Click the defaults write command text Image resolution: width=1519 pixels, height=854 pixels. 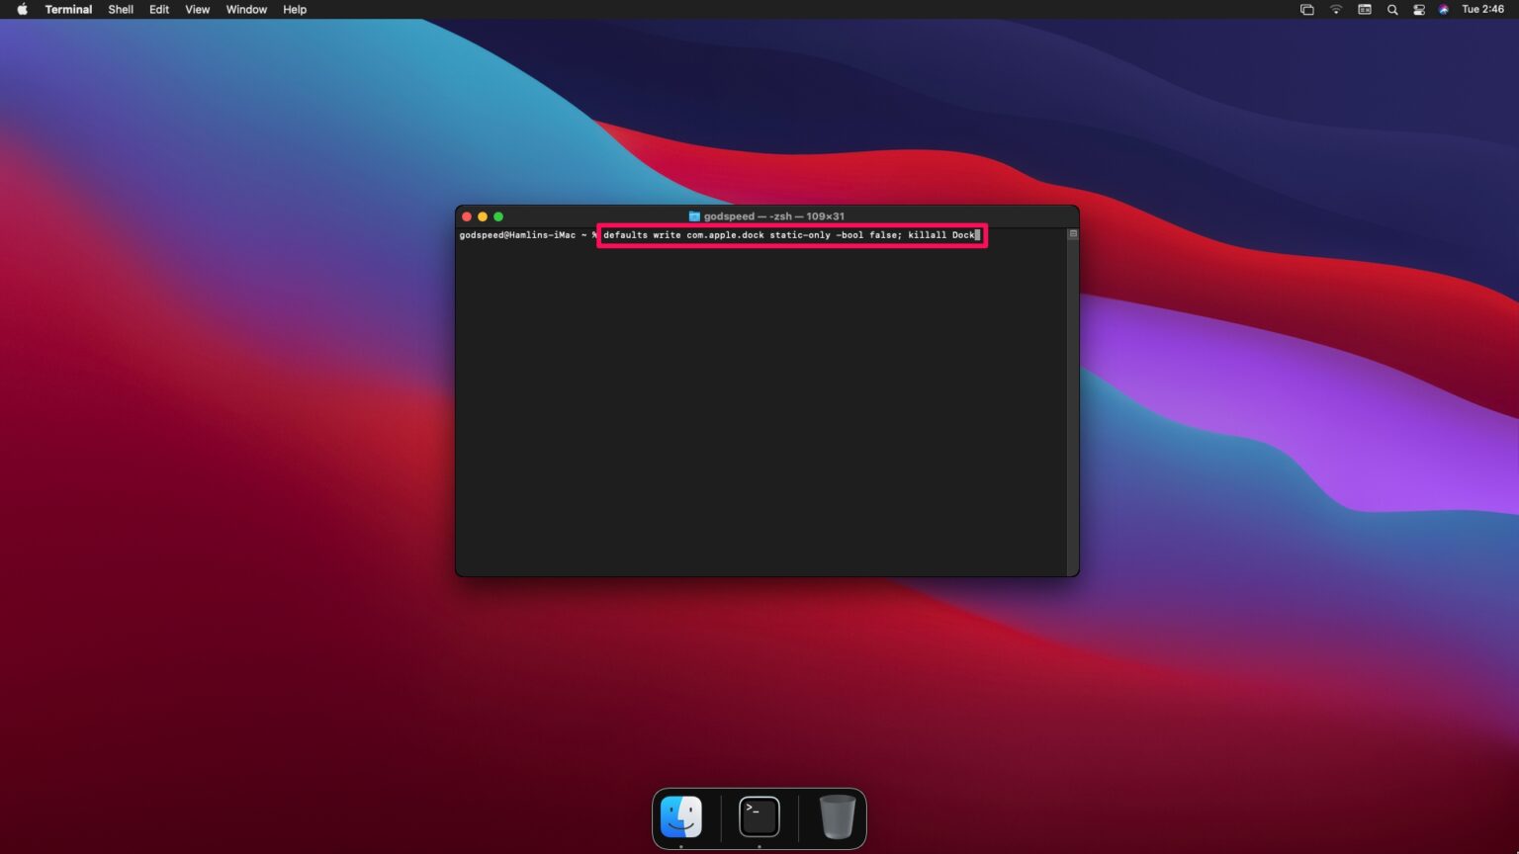[789, 235]
